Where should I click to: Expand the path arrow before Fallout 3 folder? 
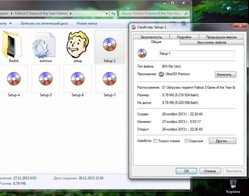click(12, 14)
